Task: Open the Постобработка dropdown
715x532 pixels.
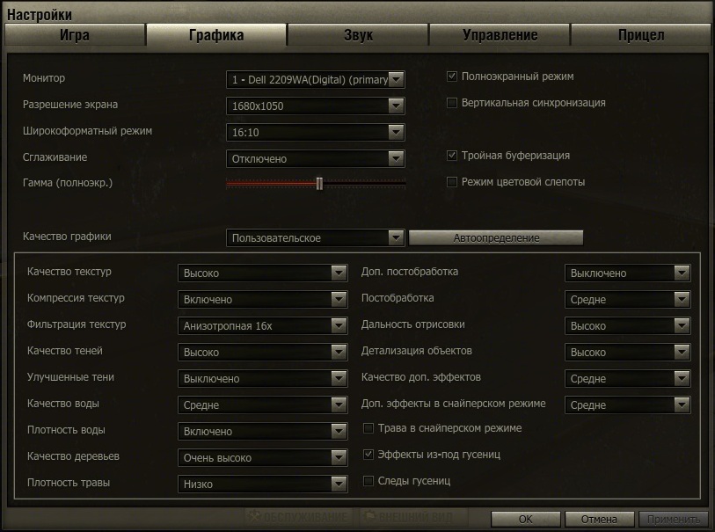Action: [x=627, y=300]
